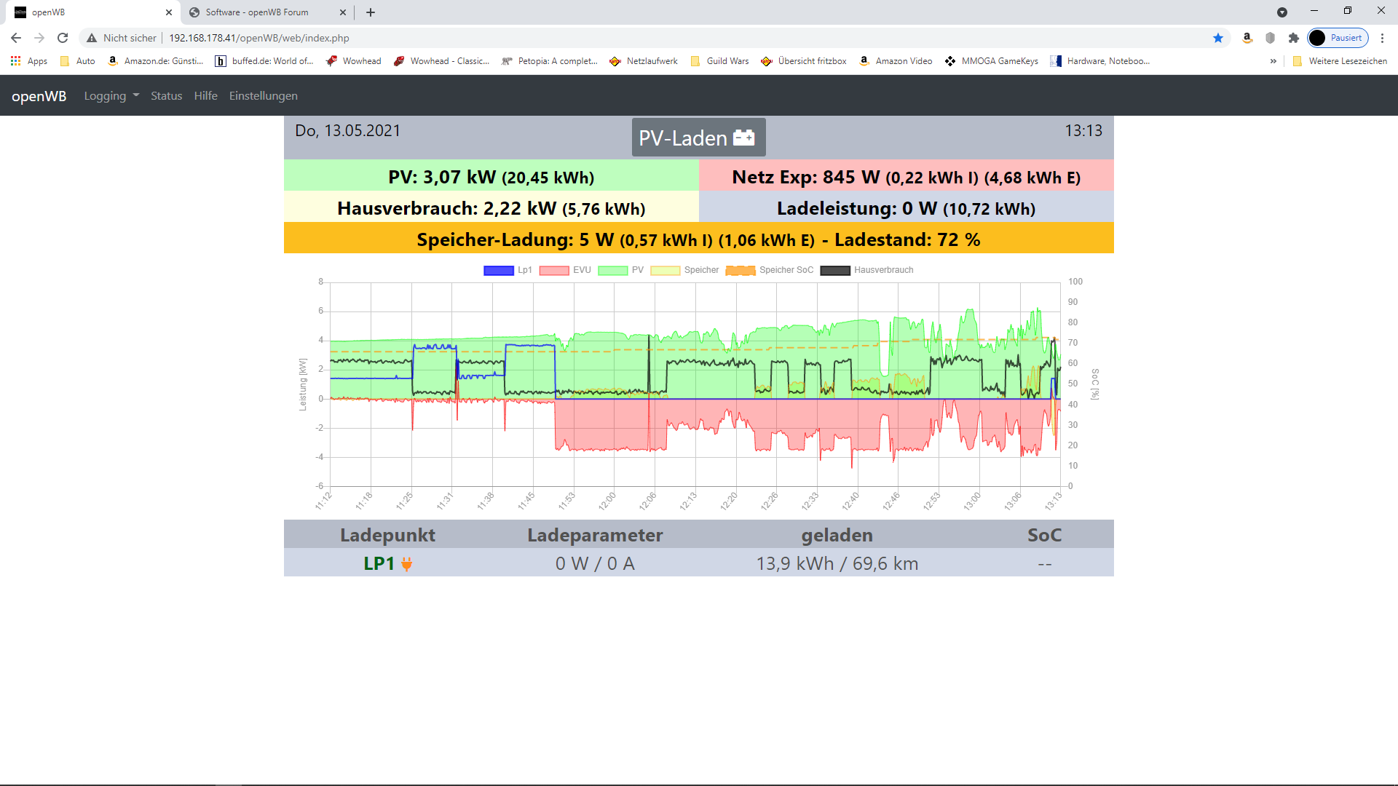The width and height of the screenshot is (1398, 786).
Task: Click the PV-Laden charge mode button
Action: pos(698,138)
